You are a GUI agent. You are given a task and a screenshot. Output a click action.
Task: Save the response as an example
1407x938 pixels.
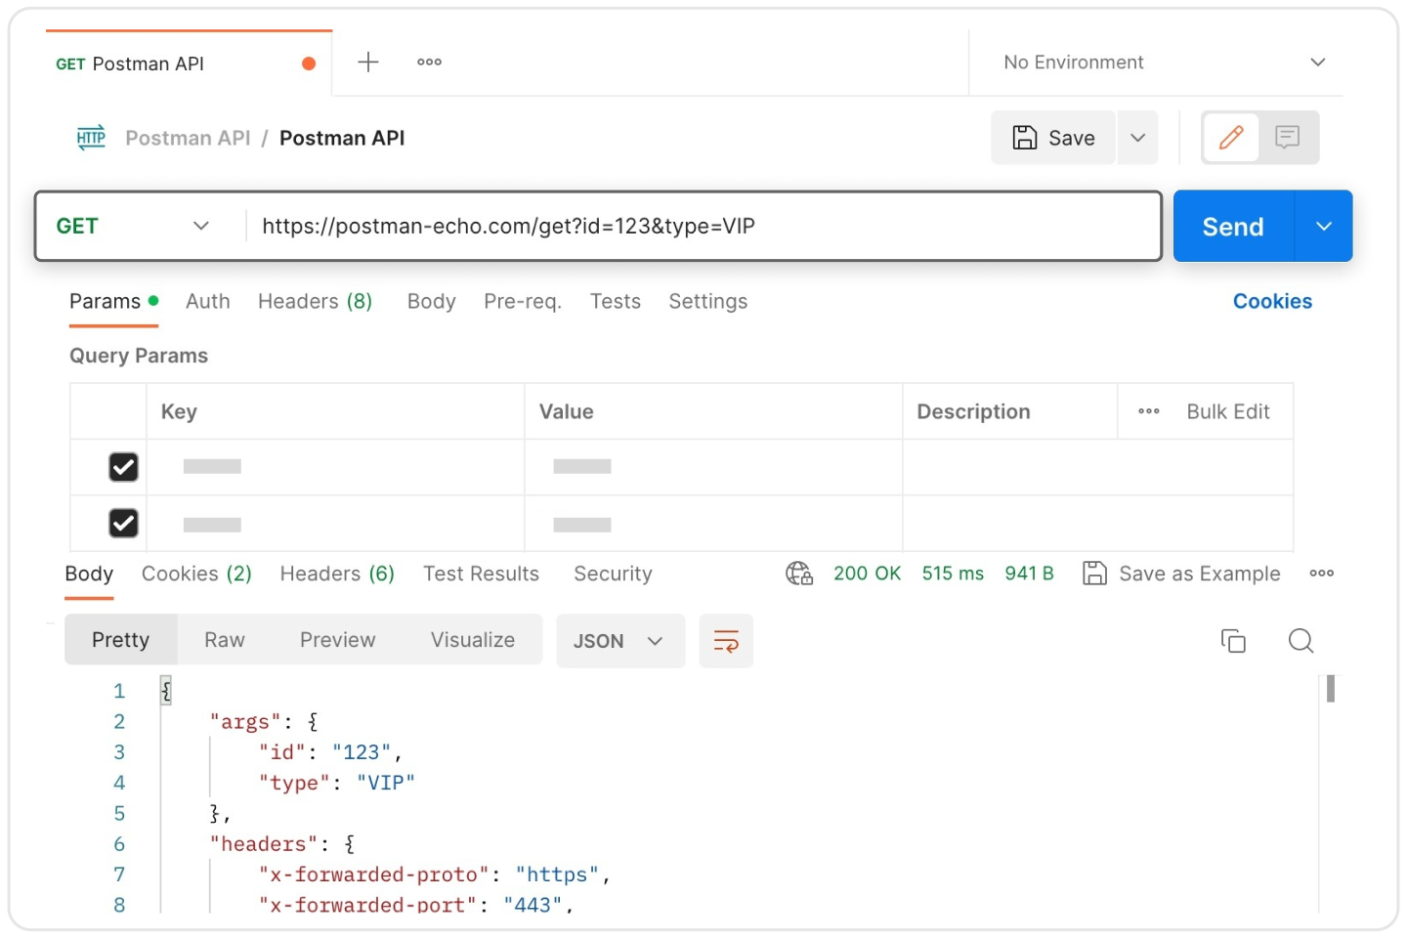[1181, 574]
